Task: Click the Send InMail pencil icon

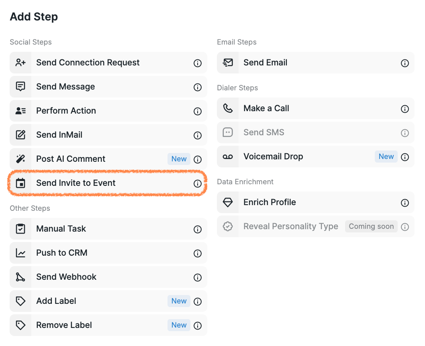Action: click(20, 135)
